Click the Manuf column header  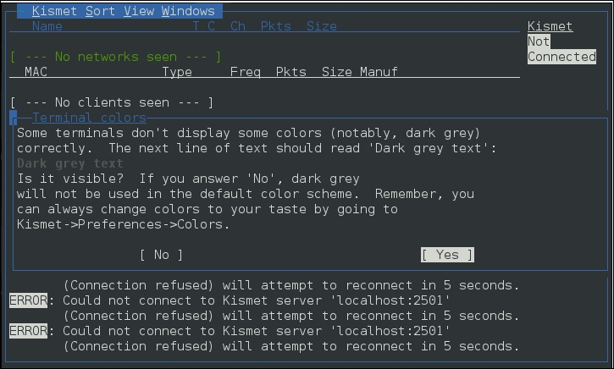point(379,72)
